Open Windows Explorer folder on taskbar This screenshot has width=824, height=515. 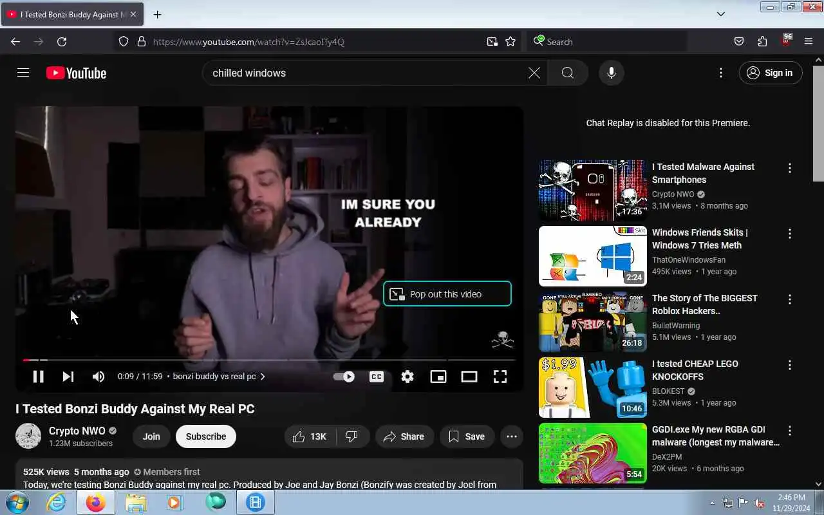point(136,502)
